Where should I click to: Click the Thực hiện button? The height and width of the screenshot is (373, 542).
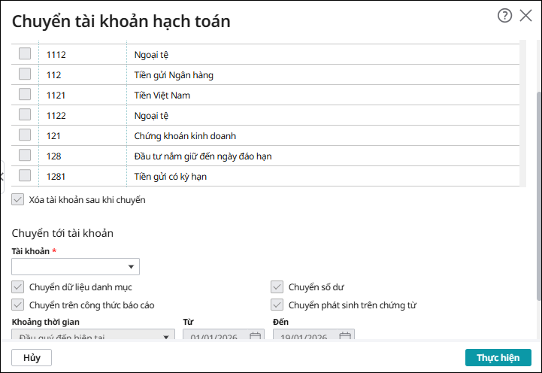(x=498, y=357)
